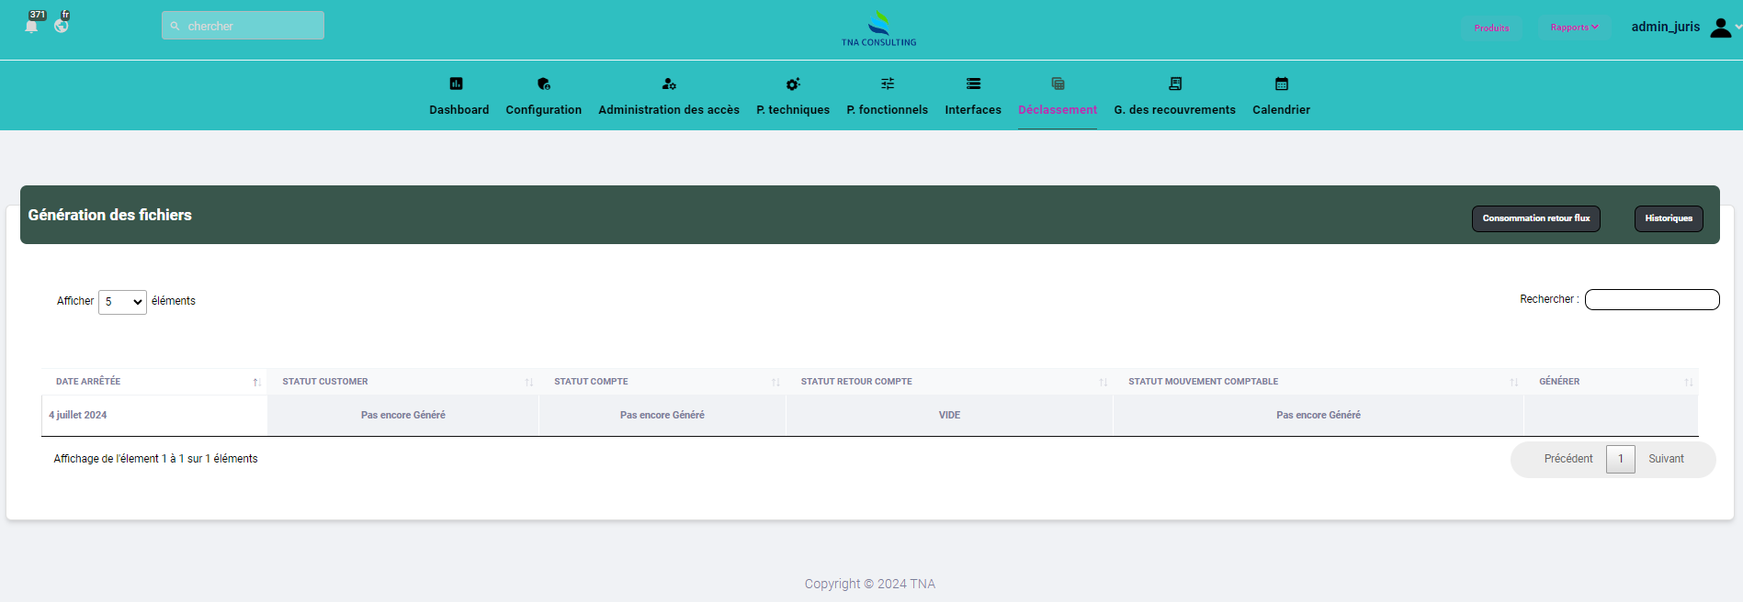The image size is (1743, 602).
Task: Click Consommation retour flux button
Action: click(1535, 218)
